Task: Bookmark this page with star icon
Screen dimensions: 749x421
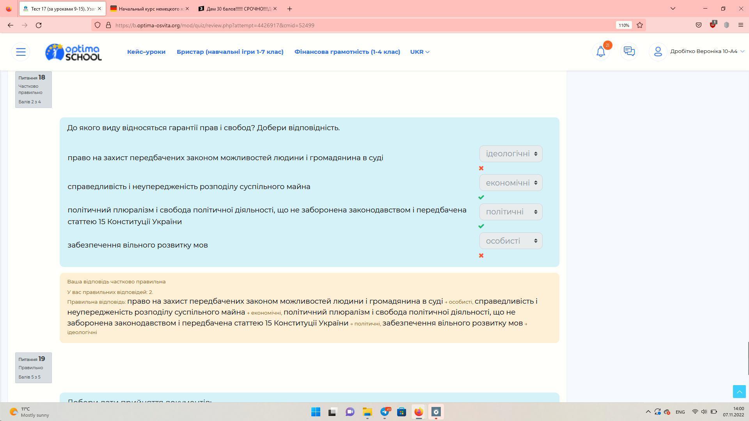Action: [640, 25]
